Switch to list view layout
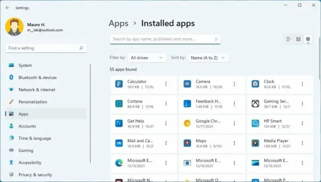This screenshot has height=182, width=321. pyautogui.click(x=288, y=39)
